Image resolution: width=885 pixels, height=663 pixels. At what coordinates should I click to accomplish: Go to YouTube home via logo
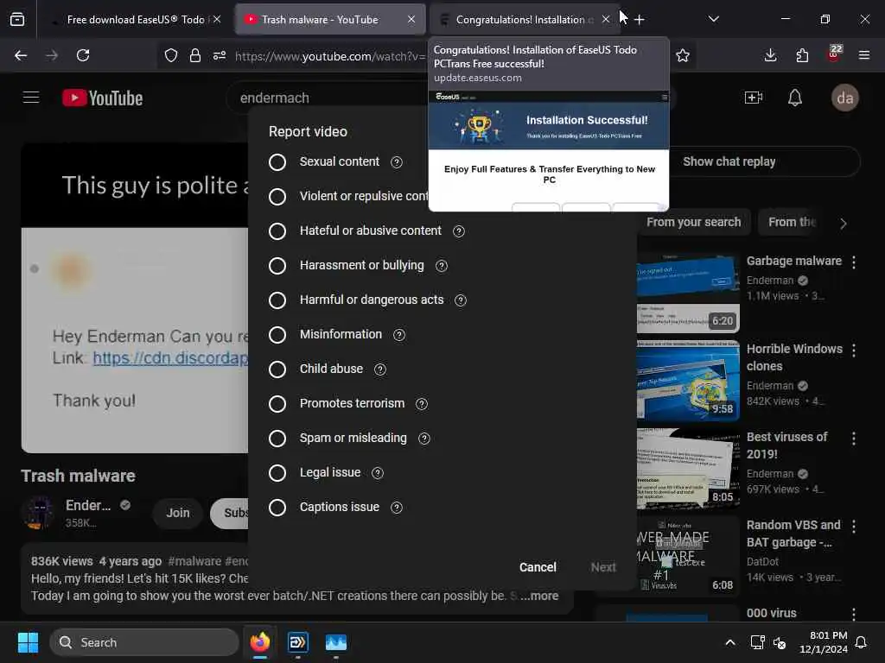pos(103,98)
